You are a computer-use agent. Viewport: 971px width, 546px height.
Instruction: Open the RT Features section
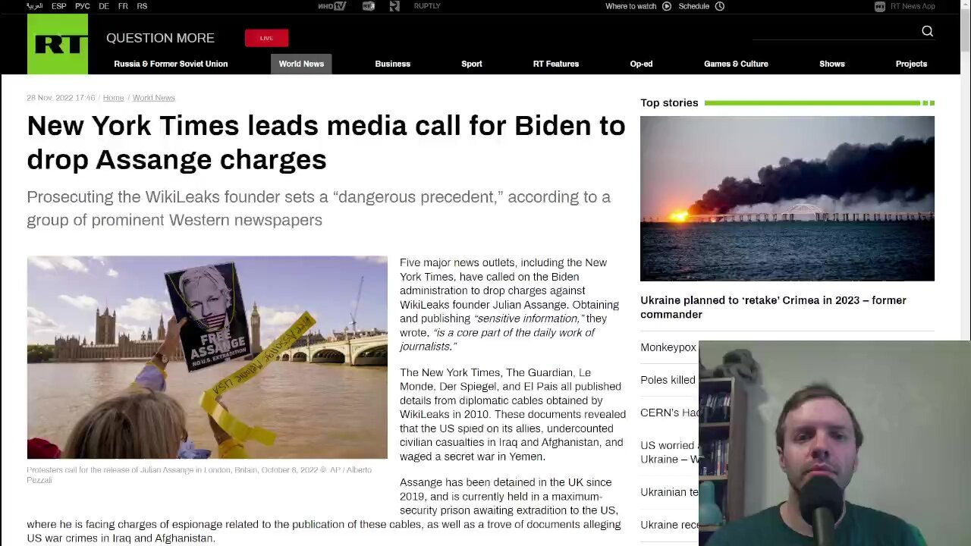(x=556, y=64)
